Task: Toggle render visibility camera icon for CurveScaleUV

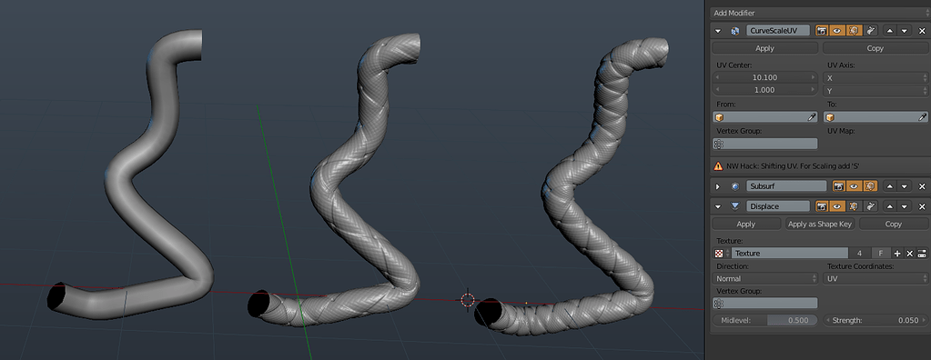Action: [823, 31]
